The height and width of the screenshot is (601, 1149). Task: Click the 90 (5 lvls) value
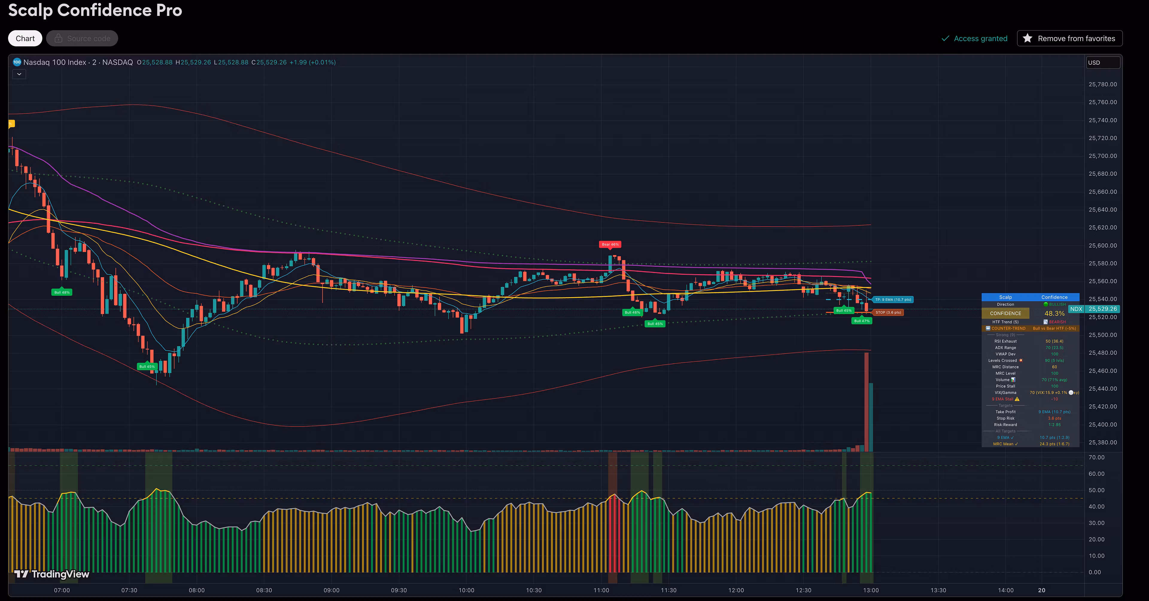[1054, 361]
